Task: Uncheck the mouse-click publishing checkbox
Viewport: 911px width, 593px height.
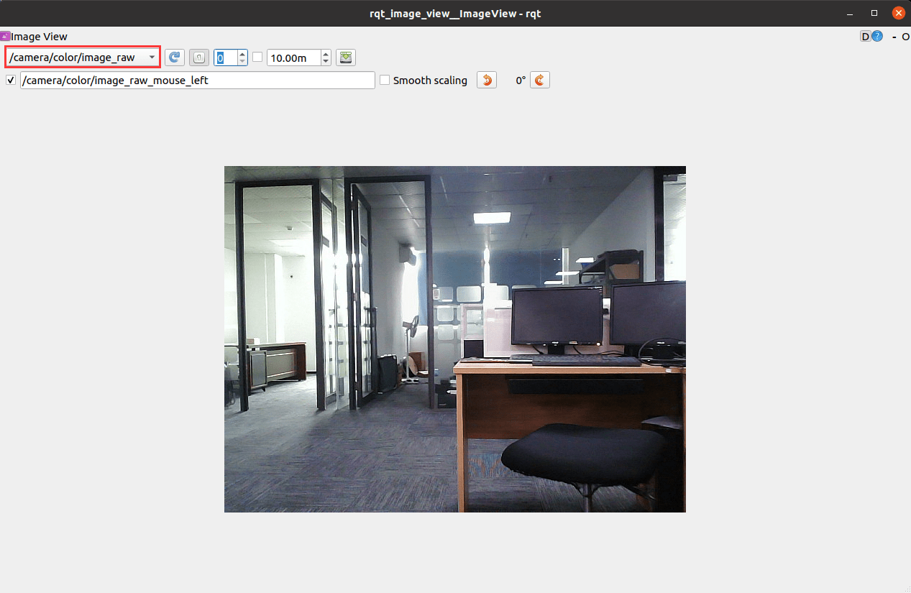Action: point(11,81)
